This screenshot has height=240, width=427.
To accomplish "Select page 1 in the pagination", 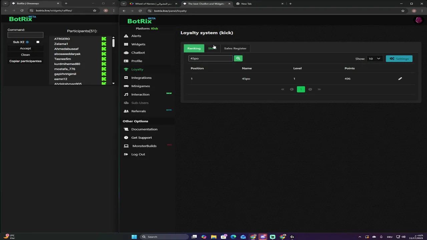I will pyautogui.click(x=301, y=89).
